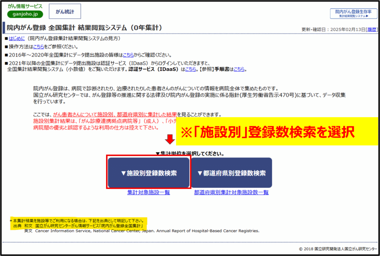Image resolution: width=380 pixels, height=256 pixels.
Task: Select ▼施設別登録数検索 button
Action: pos(149,173)
